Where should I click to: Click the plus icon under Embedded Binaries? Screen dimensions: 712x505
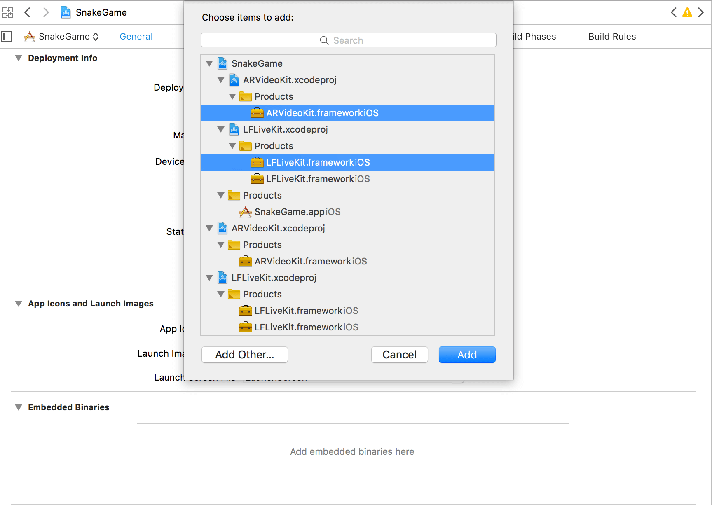(148, 489)
